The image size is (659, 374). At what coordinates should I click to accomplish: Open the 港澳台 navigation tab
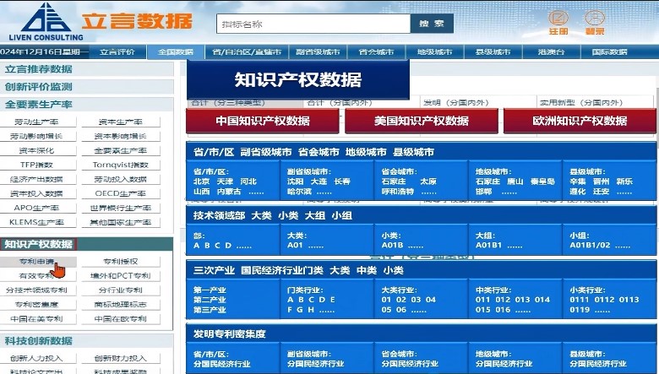(551, 52)
